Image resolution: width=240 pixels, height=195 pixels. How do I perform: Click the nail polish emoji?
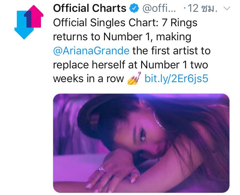[134, 78]
